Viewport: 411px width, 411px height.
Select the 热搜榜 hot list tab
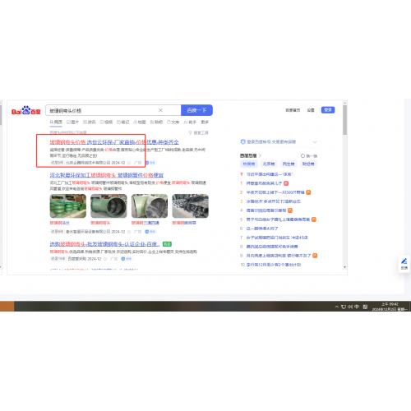(x=249, y=164)
